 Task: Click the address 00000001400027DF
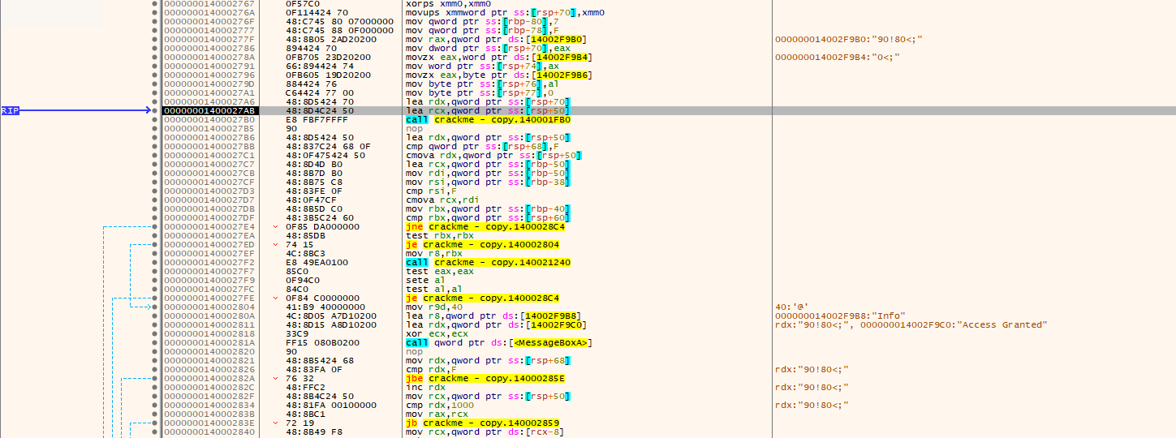(x=209, y=217)
